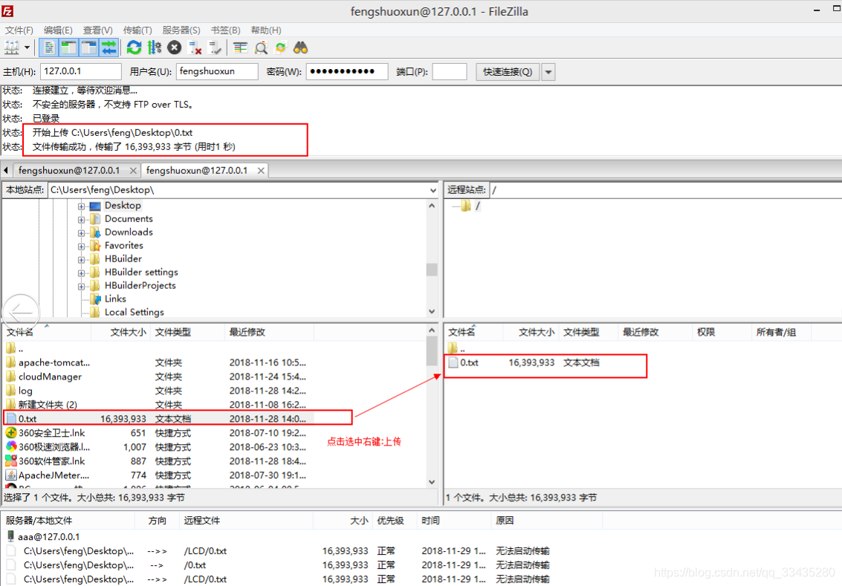Close the first fengshuoxun@127.0.0.1 tab

coord(133,171)
